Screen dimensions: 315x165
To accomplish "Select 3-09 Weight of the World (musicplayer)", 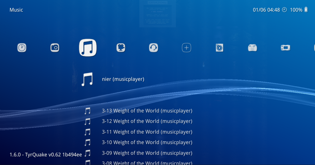I will (147, 153).
